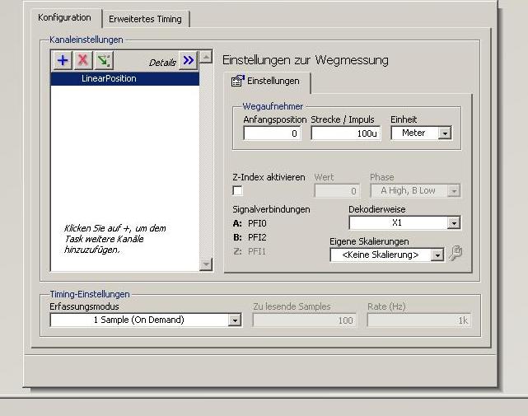
Task: Click the channel list scroll-down arrow
Action: (x=206, y=264)
